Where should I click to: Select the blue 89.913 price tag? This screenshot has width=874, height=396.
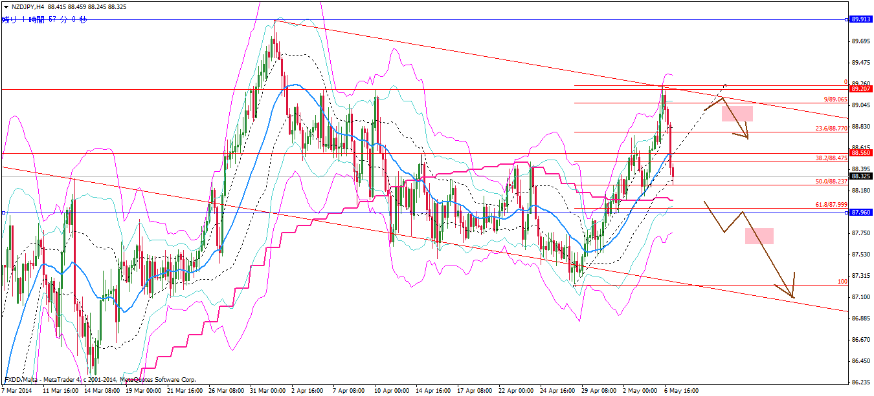coord(860,20)
